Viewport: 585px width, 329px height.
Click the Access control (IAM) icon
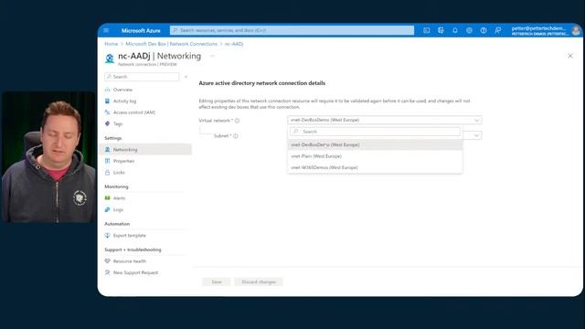pos(108,112)
